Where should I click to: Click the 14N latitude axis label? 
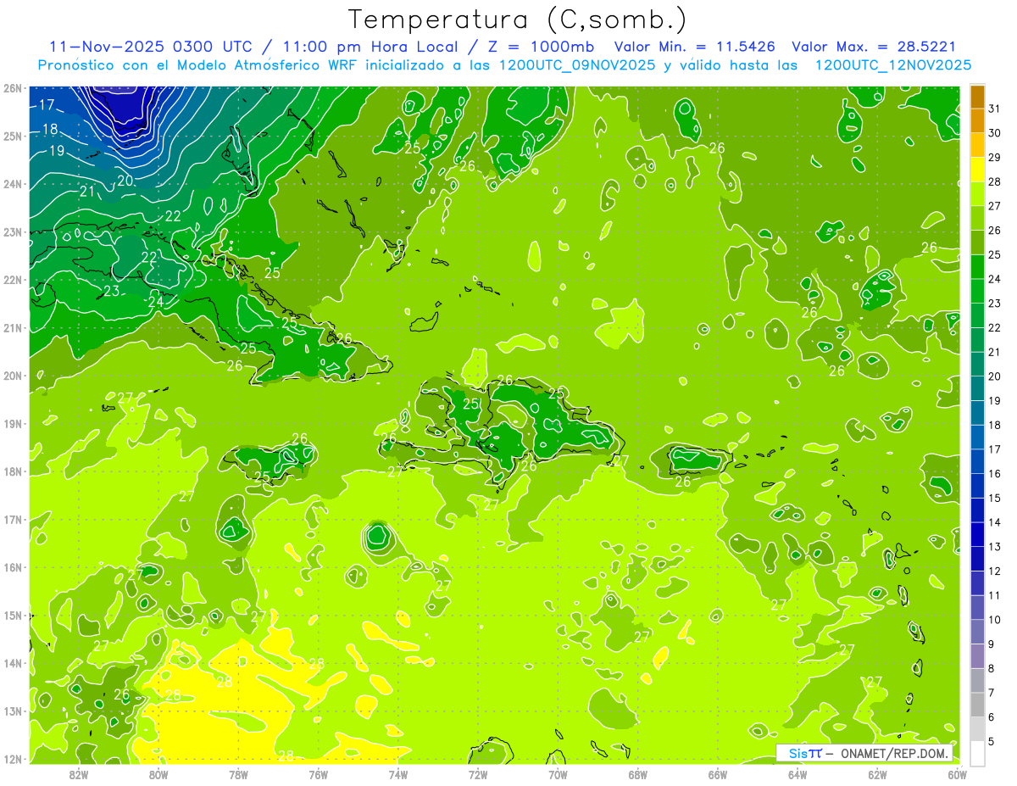point(12,663)
